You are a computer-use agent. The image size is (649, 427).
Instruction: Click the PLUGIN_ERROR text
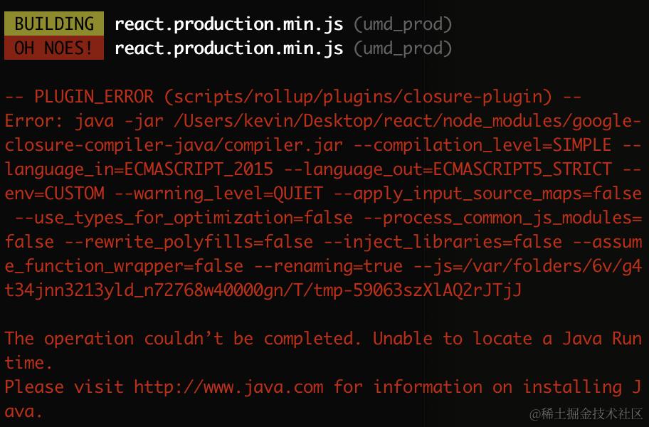coord(94,97)
